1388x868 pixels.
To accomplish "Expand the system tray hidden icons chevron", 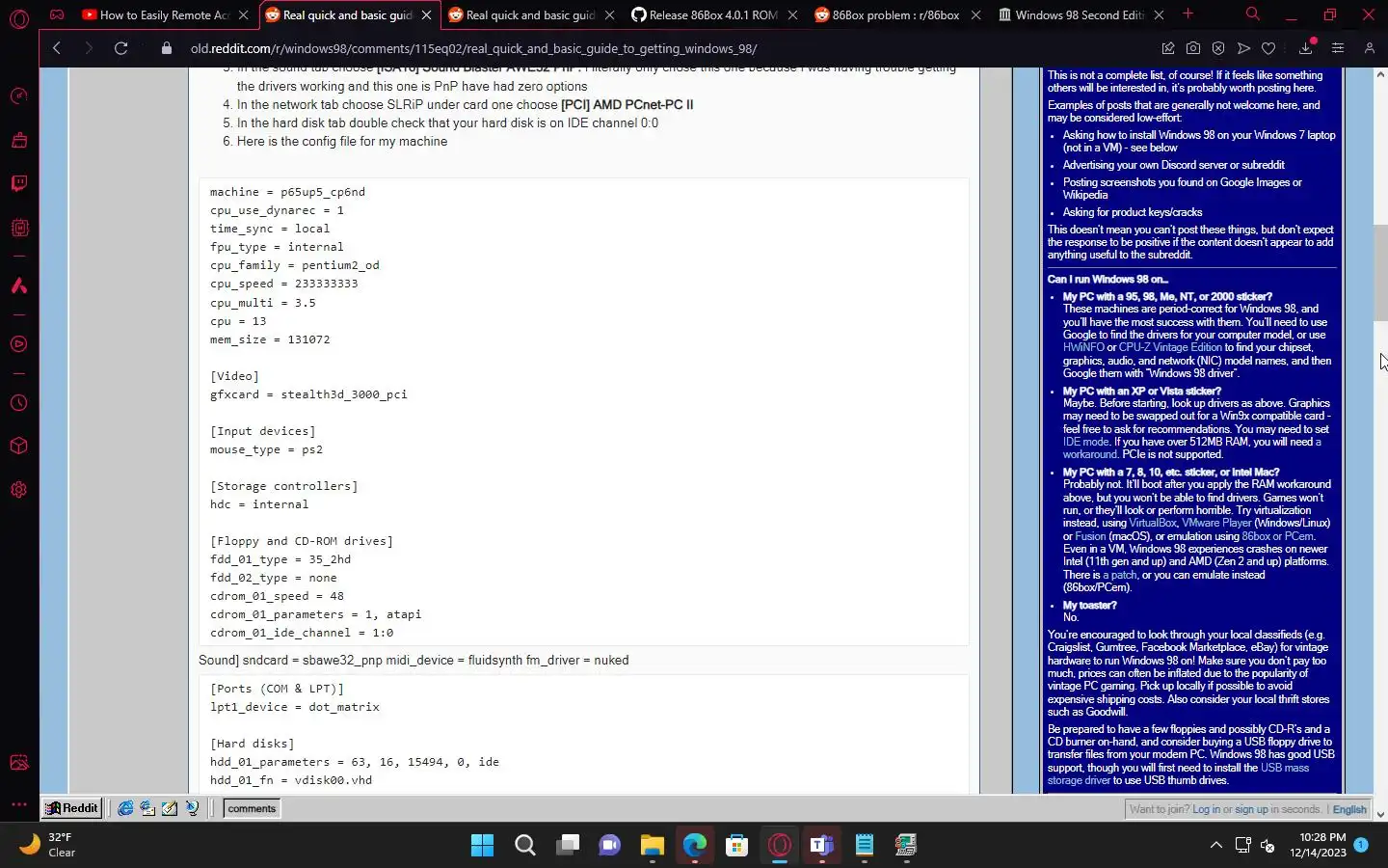I will tap(1216, 846).
